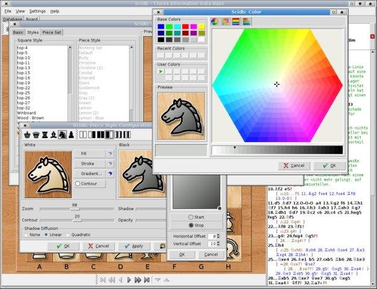Select the queen piece icon

coord(36,134)
